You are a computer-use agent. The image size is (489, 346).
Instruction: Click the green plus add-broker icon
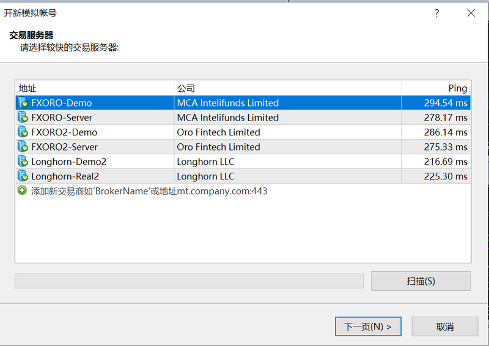click(x=22, y=190)
